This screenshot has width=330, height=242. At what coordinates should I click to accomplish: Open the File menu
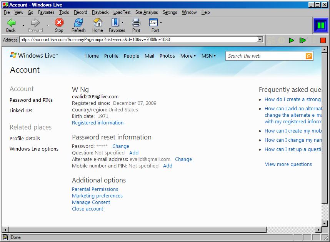7,12
